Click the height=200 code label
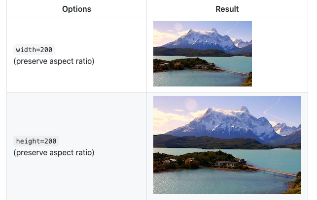This screenshot has width=317, height=200. [36, 141]
